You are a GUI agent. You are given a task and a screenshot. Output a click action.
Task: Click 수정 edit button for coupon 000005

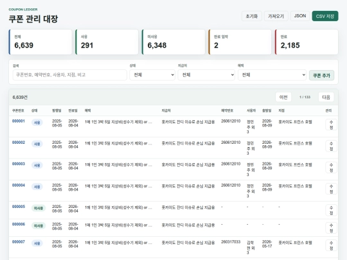[331, 211]
